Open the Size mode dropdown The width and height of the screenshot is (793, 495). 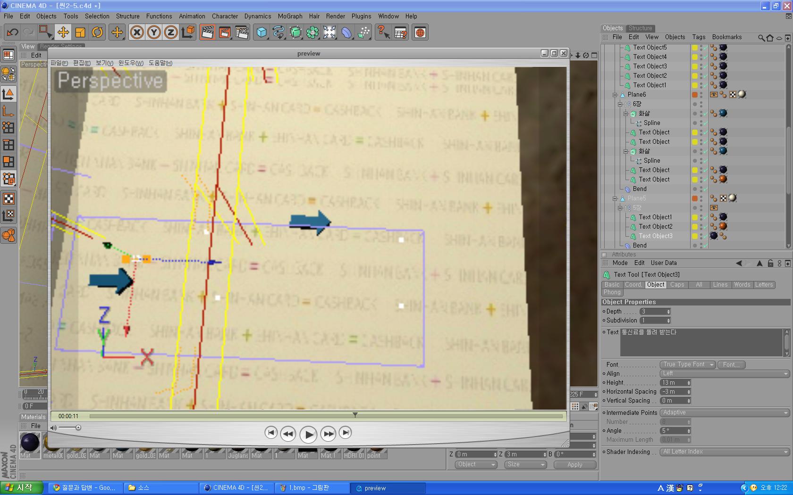525,464
